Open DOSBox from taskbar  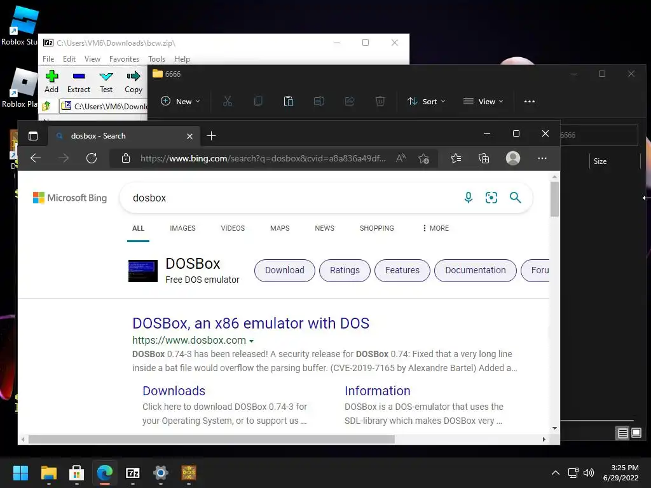coord(189,473)
